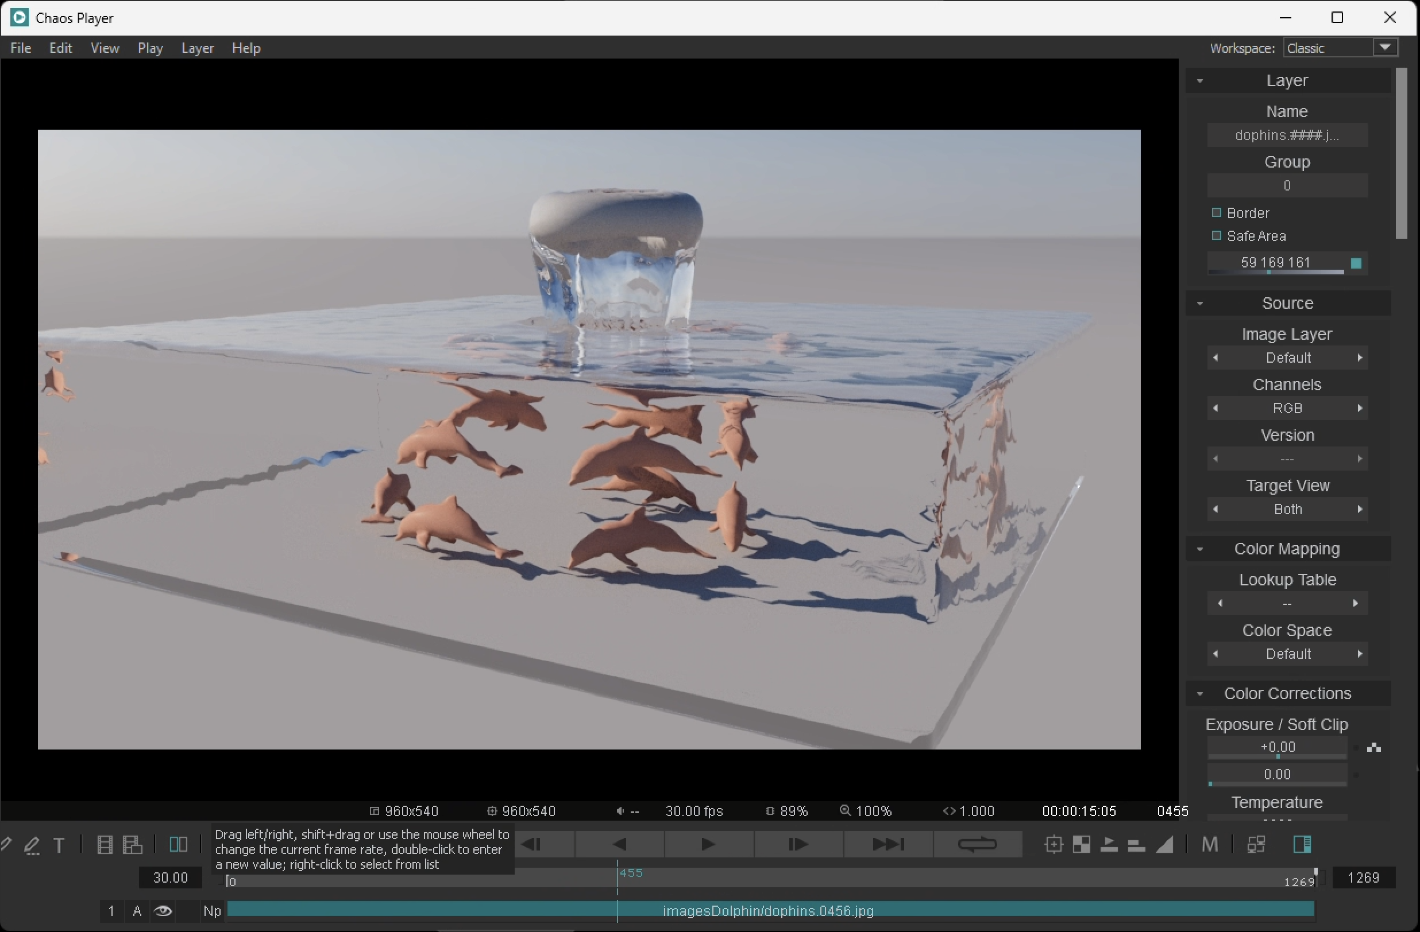This screenshot has width=1420, height=932.
Task: Click the stacked bars toolbar icon
Action: pyautogui.click(x=1137, y=845)
